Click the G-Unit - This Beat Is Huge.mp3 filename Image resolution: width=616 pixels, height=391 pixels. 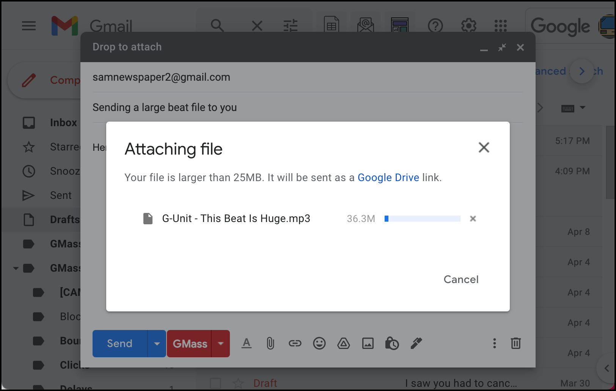click(x=236, y=219)
